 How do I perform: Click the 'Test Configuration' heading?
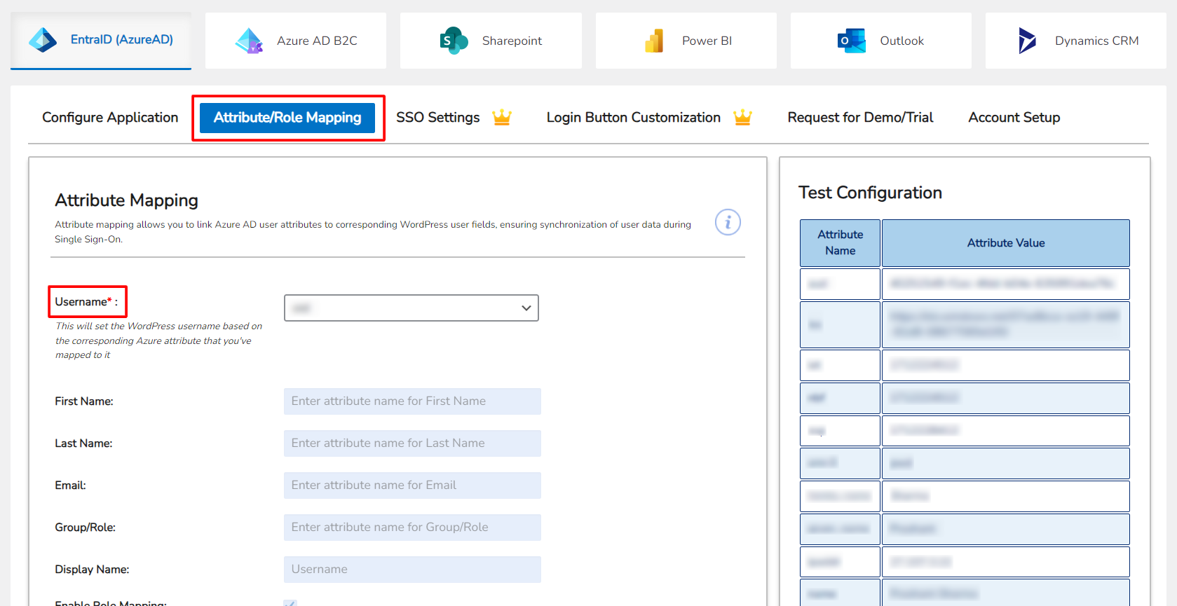click(x=870, y=193)
